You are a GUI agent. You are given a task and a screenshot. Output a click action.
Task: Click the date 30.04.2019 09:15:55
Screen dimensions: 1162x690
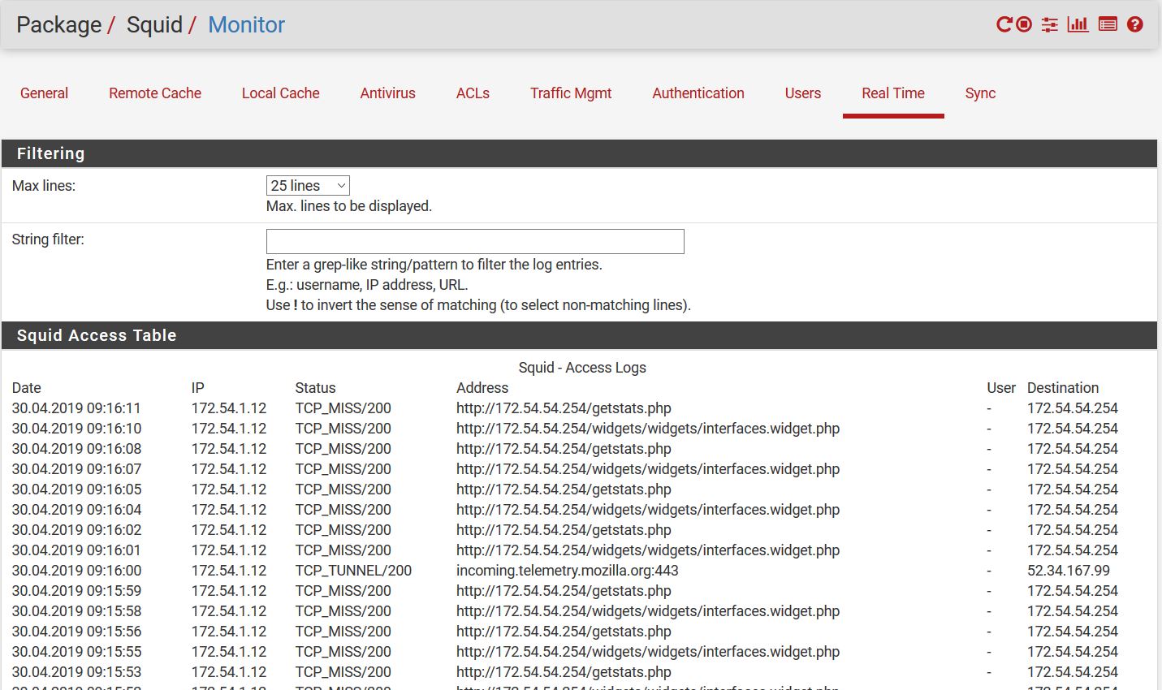(x=76, y=652)
